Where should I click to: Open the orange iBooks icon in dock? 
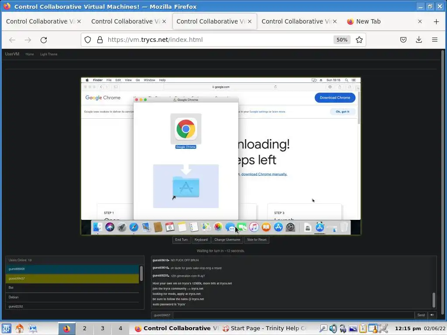click(266, 227)
